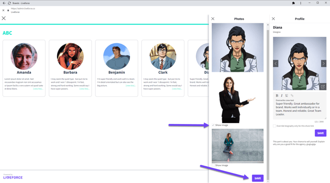330x183 pixels.
Task: Close the Photos panel
Action: (x=213, y=19)
